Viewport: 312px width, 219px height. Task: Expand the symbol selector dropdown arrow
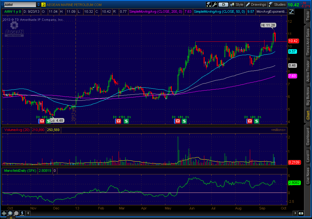(39, 5)
